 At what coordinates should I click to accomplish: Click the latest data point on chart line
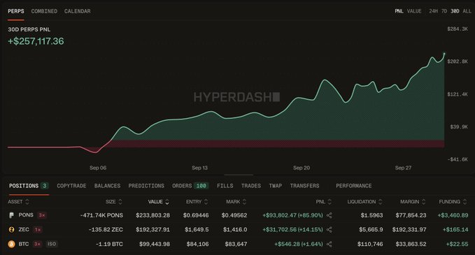pyautogui.click(x=444, y=54)
